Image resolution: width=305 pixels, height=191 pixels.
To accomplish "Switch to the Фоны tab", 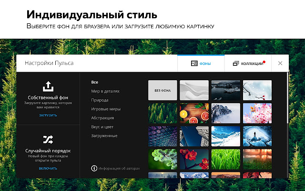I will click(201, 64).
